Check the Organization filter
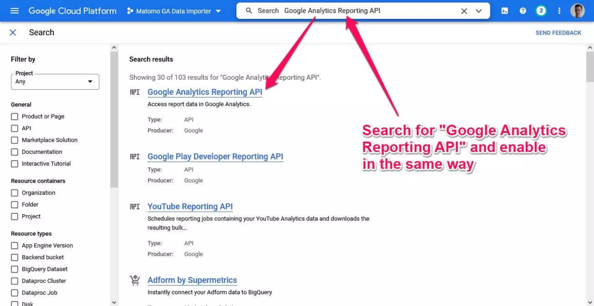The width and height of the screenshot is (594, 306). (15, 193)
